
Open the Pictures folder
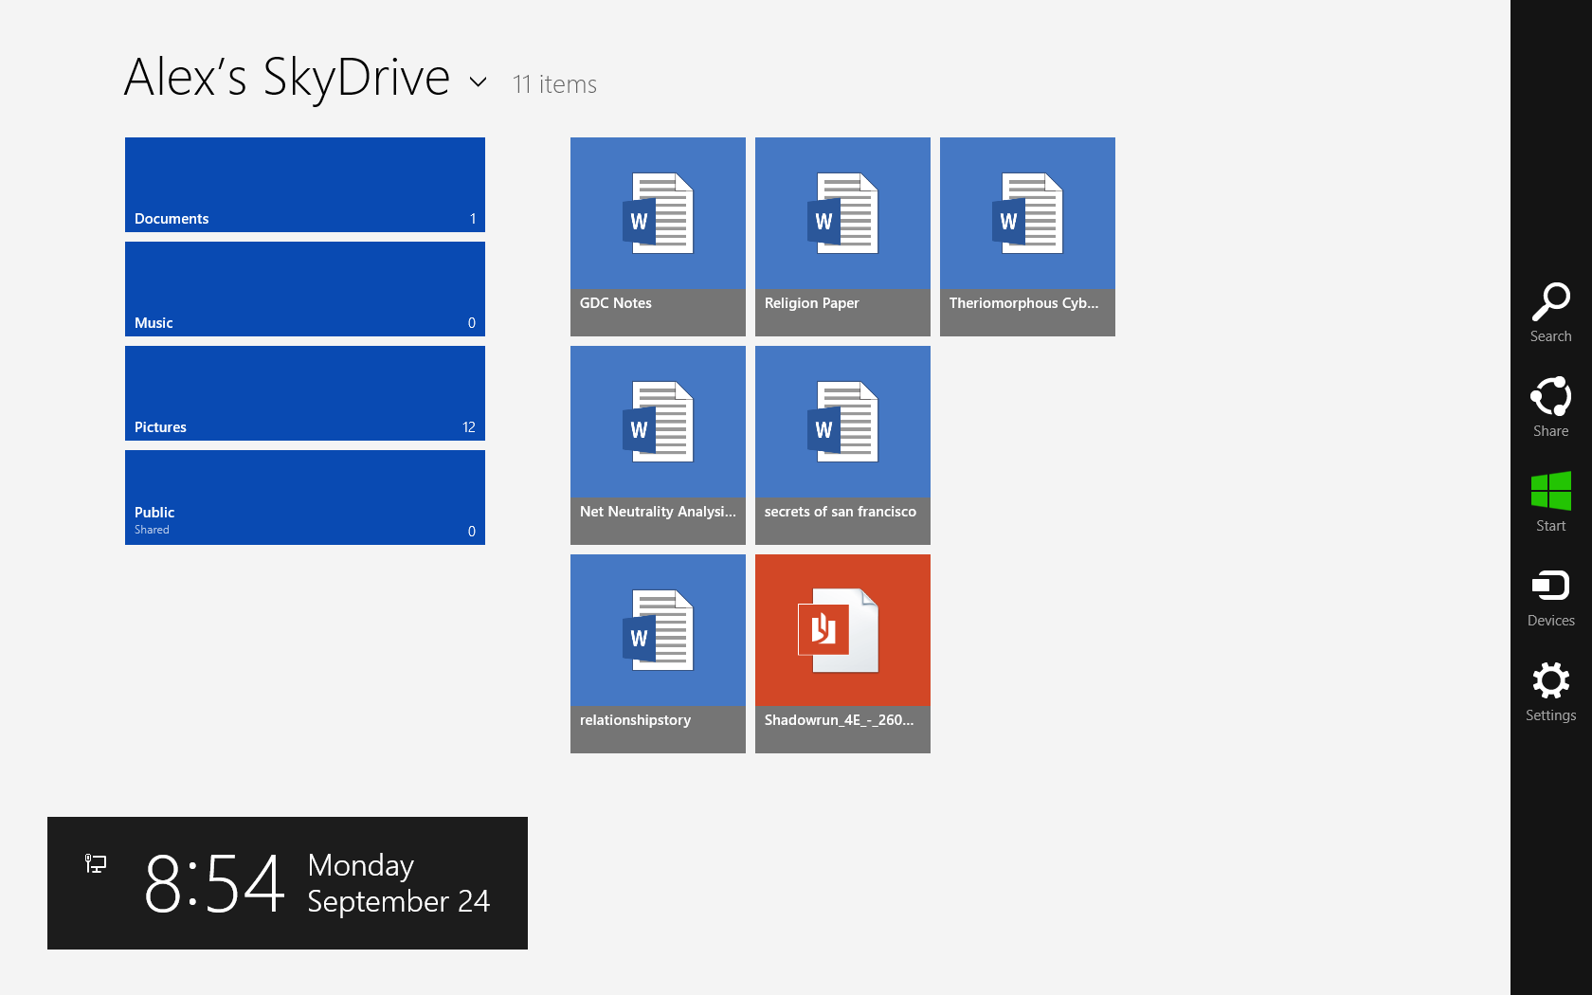pyautogui.click(x=304, y=393)
